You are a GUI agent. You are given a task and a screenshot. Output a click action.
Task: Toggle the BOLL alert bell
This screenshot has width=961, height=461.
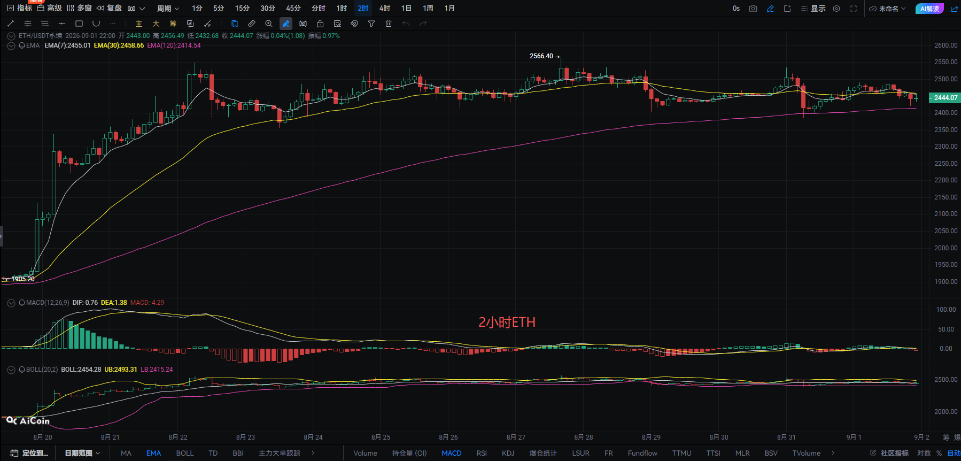[x=22, y=370]
